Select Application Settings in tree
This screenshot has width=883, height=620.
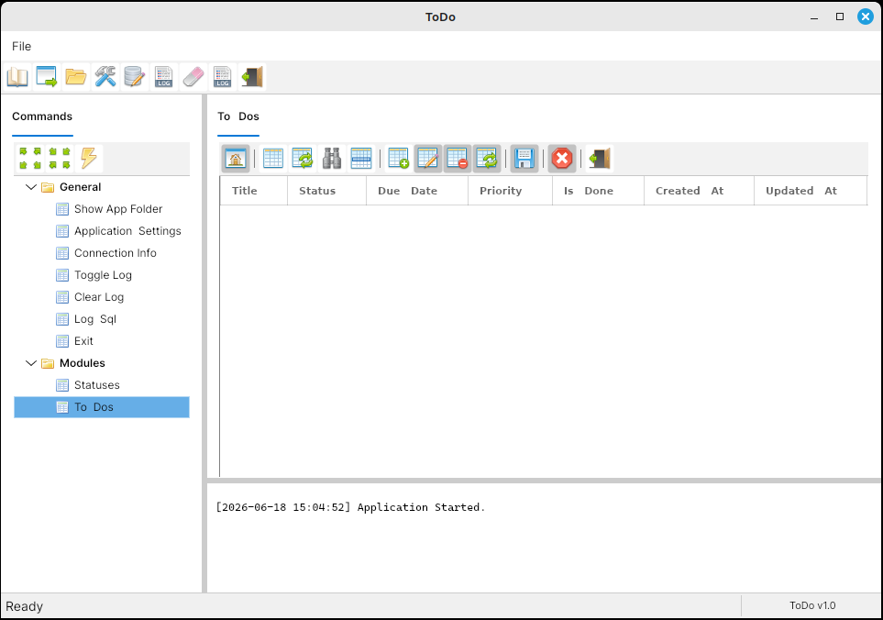127,231
